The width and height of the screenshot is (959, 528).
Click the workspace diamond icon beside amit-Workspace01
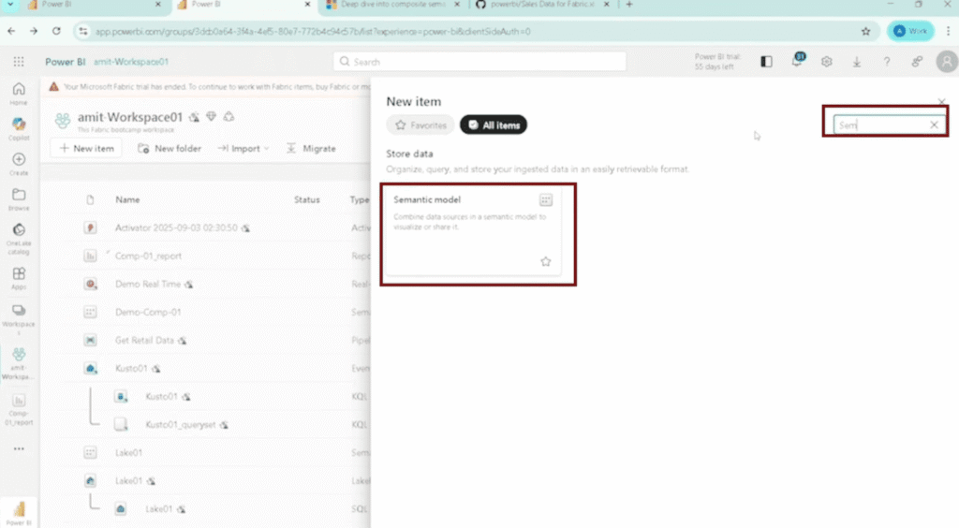tap(211, 116)
